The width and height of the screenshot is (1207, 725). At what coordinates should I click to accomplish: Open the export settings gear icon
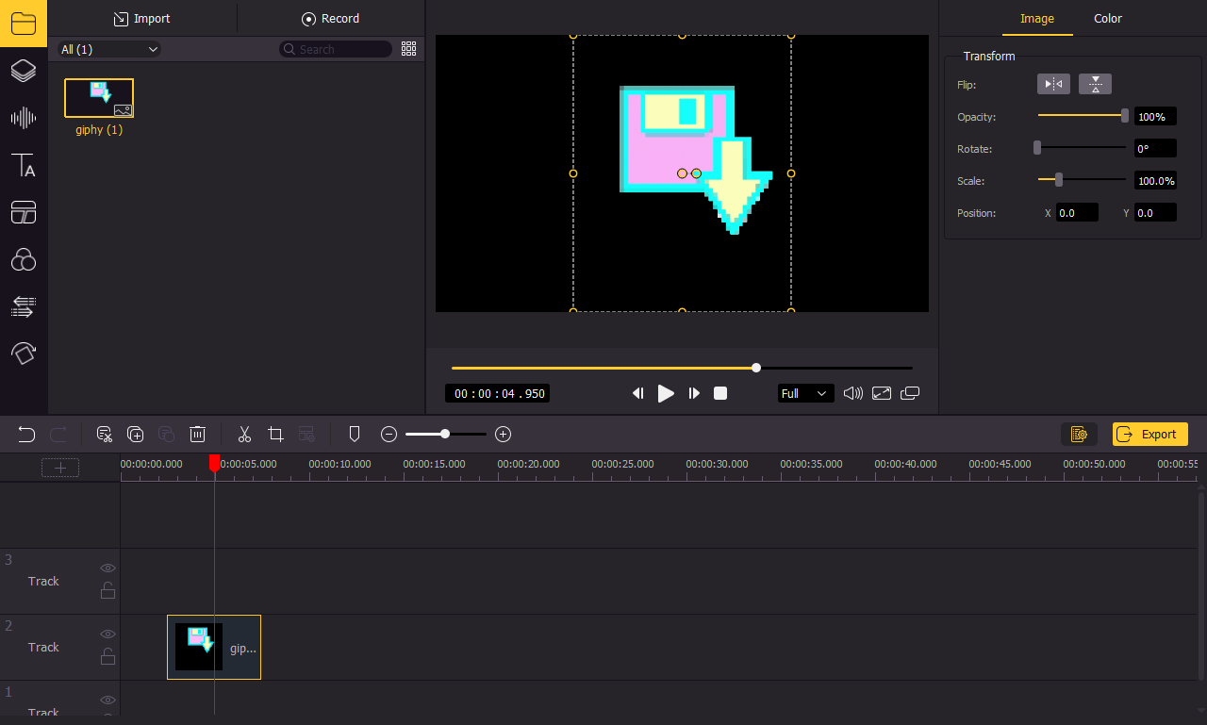tap(1080, 435)
